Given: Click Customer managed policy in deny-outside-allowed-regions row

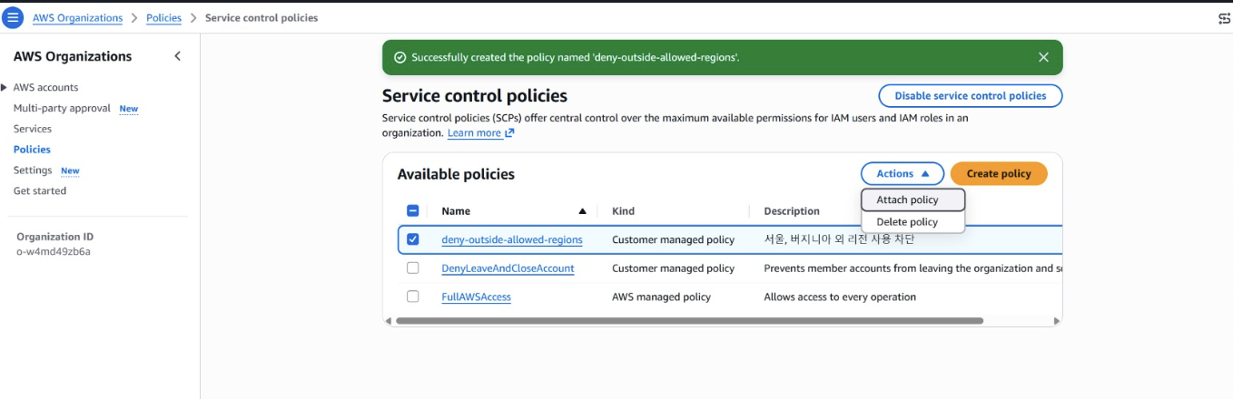Looking at the screenshot, I should click(673, 239).
